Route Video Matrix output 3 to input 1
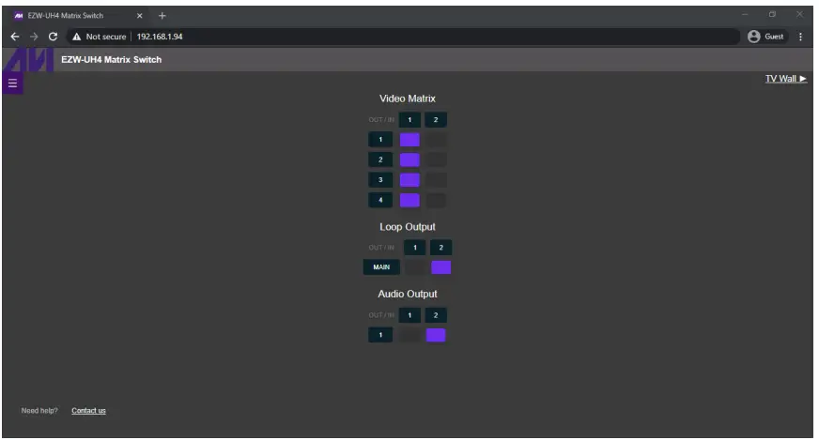 pos(409,180)
